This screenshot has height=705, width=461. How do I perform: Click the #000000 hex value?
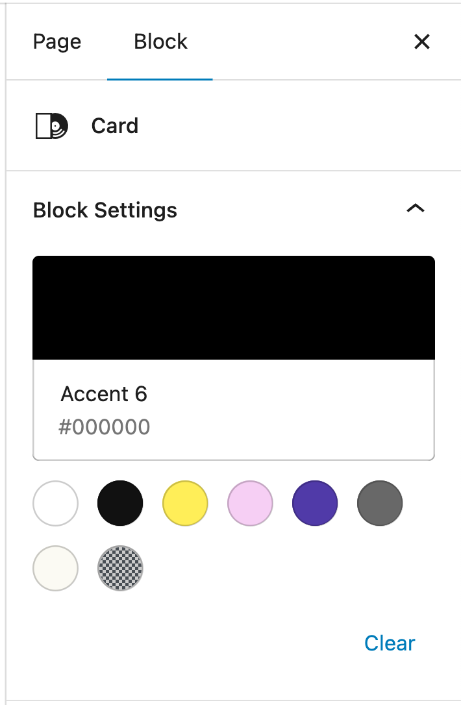pyautogui.click(x=105, y=427)
